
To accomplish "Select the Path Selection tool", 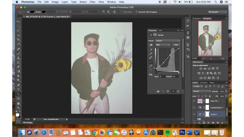I will coord(18,94).
